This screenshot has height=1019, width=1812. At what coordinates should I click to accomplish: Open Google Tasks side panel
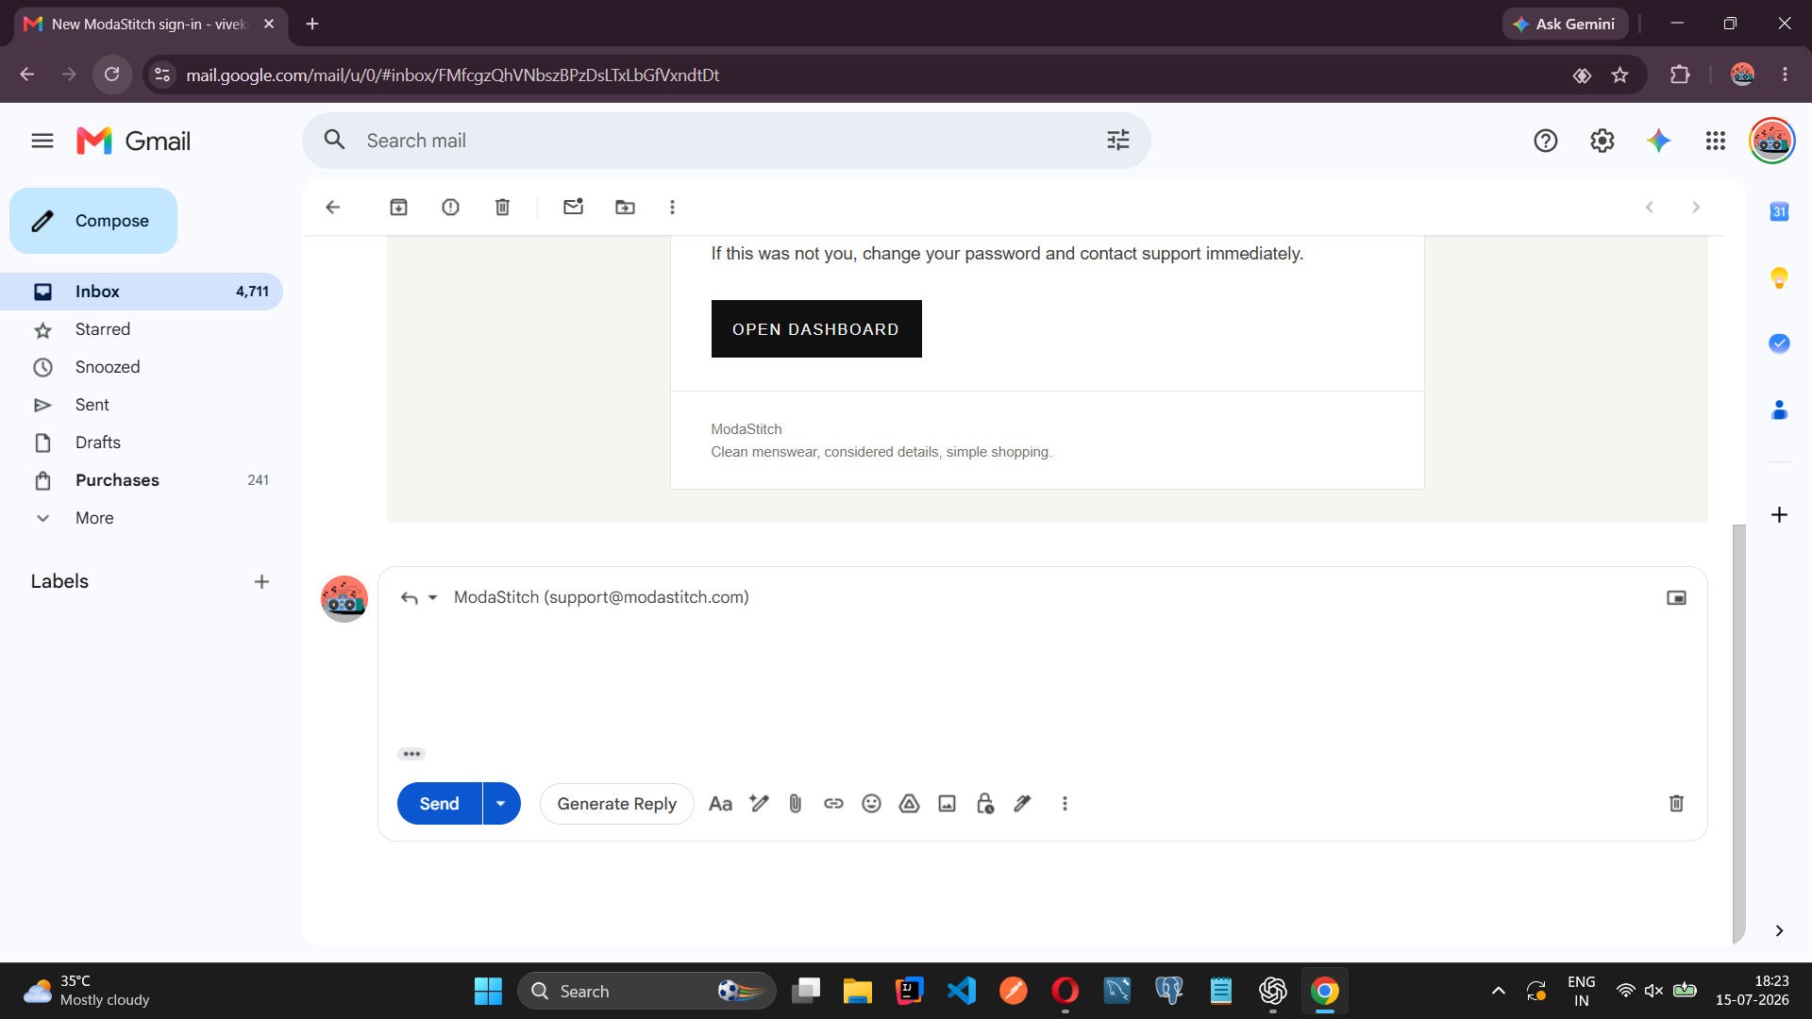1779,343
